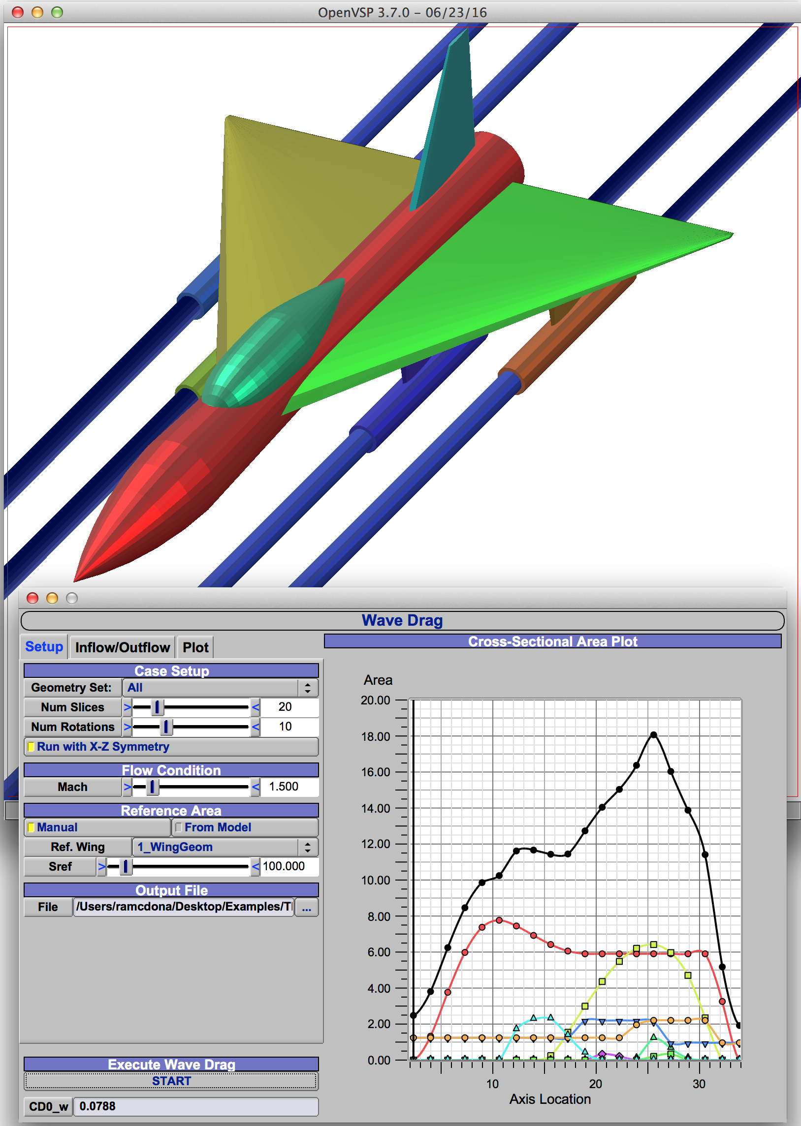Toggle Run with X-Z Symmetry

point(171,747)
